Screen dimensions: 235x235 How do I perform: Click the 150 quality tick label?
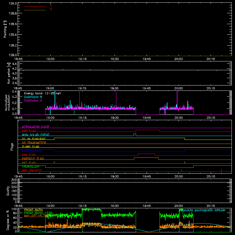point(14,191)
